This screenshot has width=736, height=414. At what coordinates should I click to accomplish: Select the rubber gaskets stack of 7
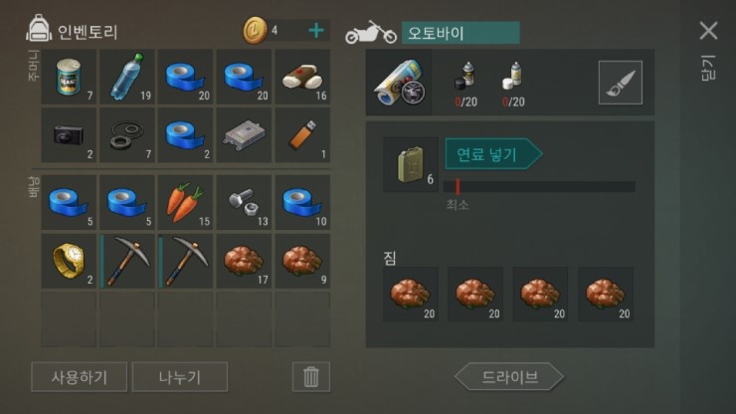click(x=127, y=135)
